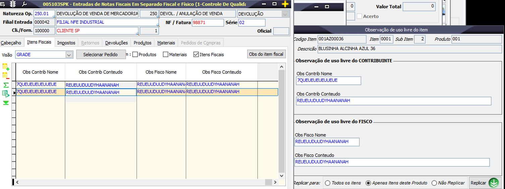The image size is (505, 189).
Task: Click the Obs Fisco Conteudo input in side panel
Action: 392,162
